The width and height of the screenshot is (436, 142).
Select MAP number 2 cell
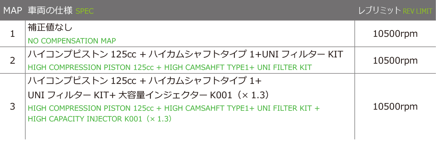point(12,60)
